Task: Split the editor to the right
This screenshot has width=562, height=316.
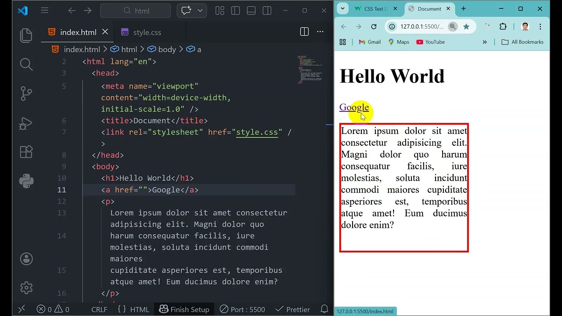Action: (304, 32)
